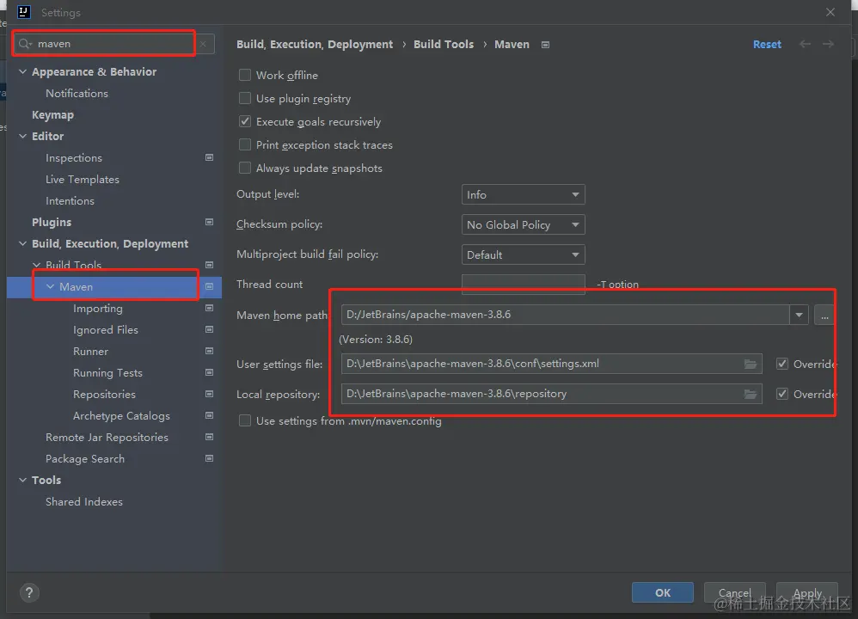Toggle Override for Local repository

tap(782, 394)
